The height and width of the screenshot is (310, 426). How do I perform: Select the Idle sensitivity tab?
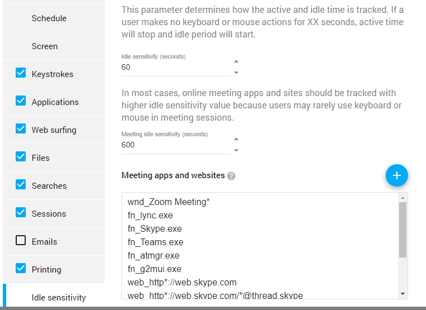pyautogui.click(x=54, y=297)
